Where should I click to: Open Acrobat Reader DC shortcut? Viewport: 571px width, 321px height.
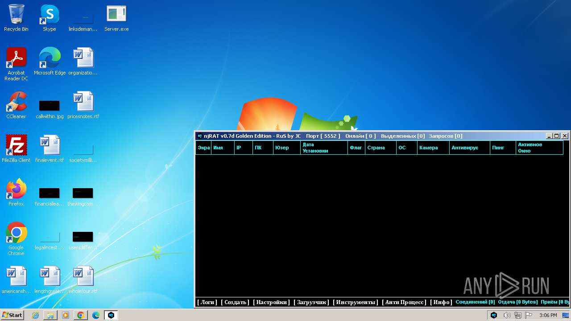click(16, 65)
